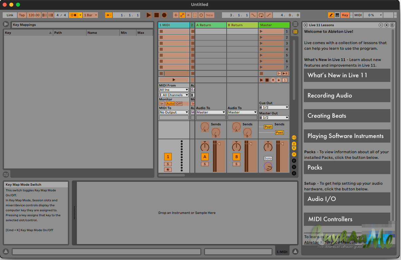Click the Punch-In switch icon
This screenshot has height=260, width=401.
click(254, 15)
